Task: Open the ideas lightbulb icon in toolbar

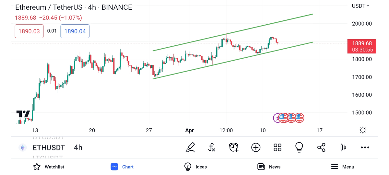Action: 299,147
